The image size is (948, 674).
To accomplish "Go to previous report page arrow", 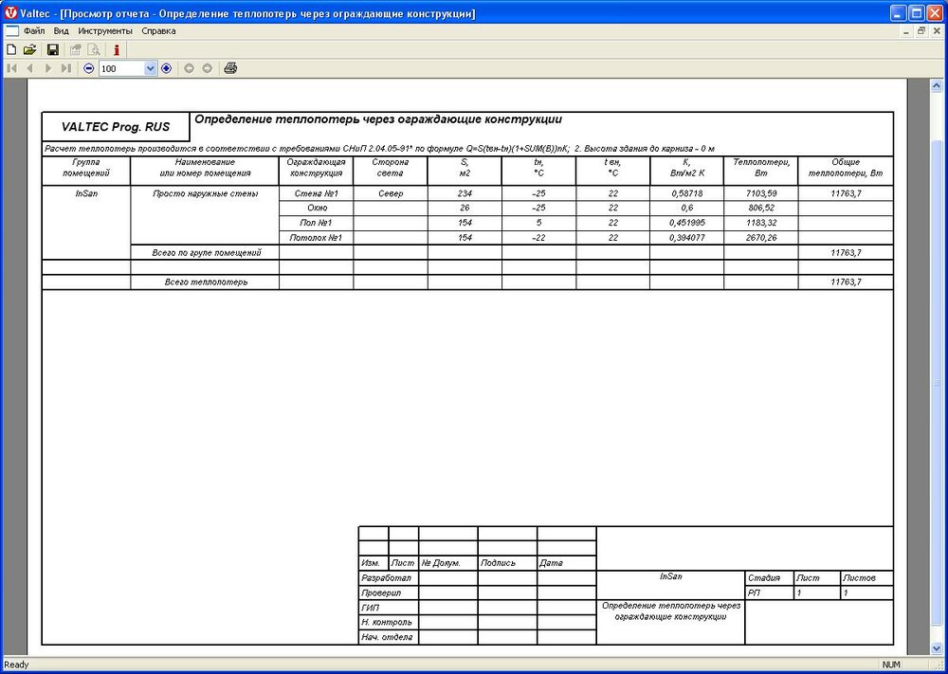I will (29, 68).
